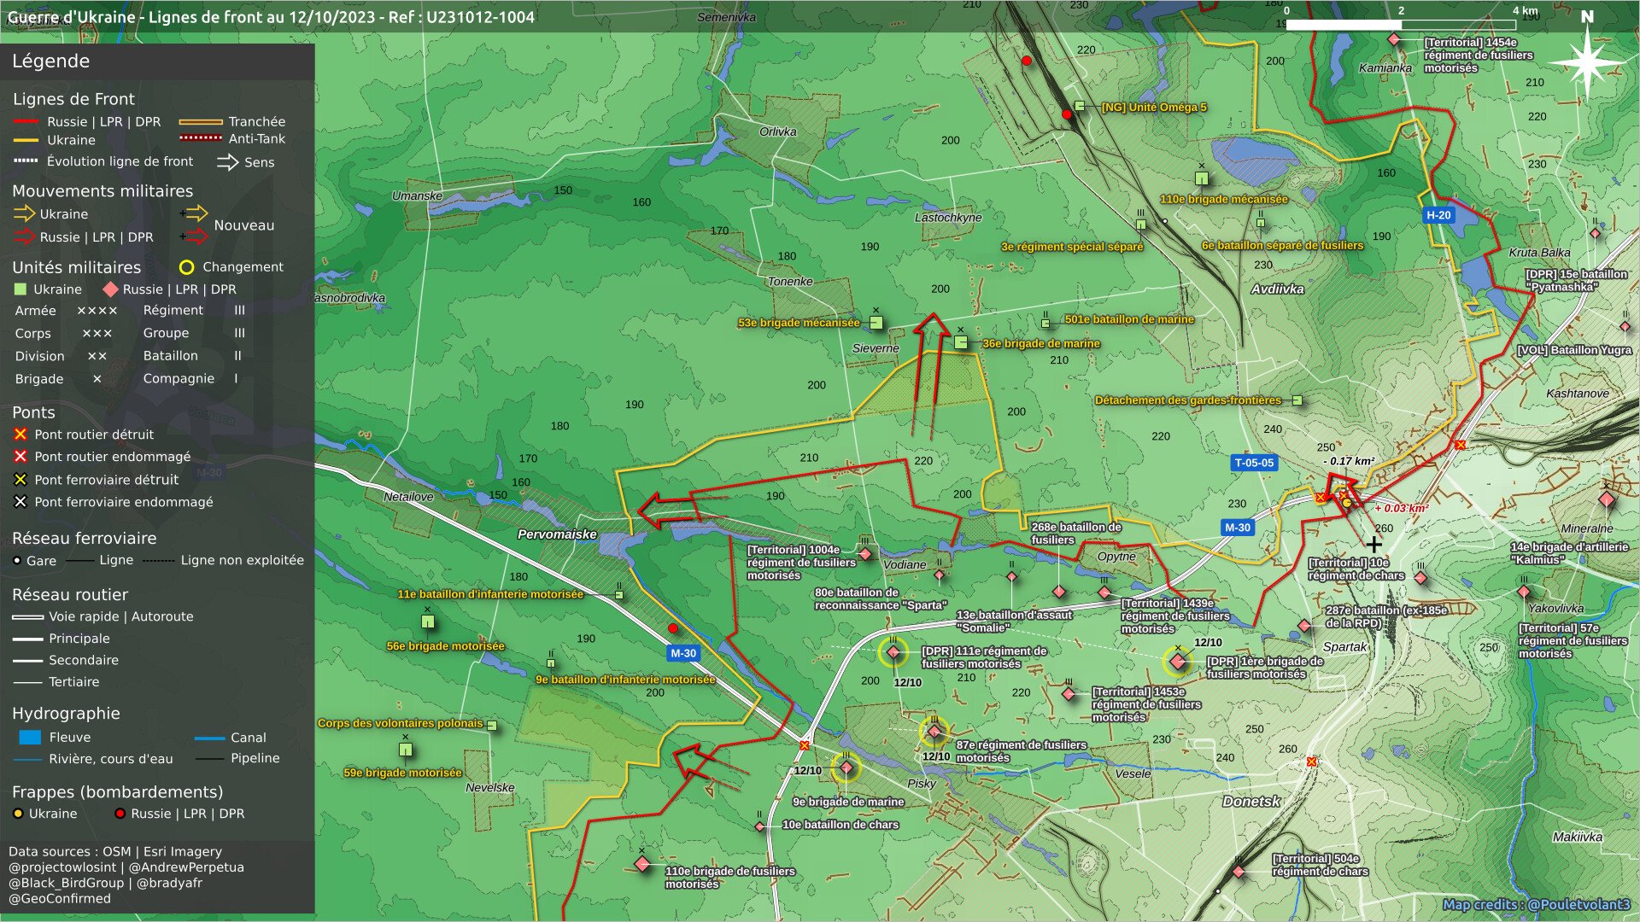Click the 110e brigade mécanisée green square marker
The height and width of the screenshot is (922, 1640).
(1202, 178)
